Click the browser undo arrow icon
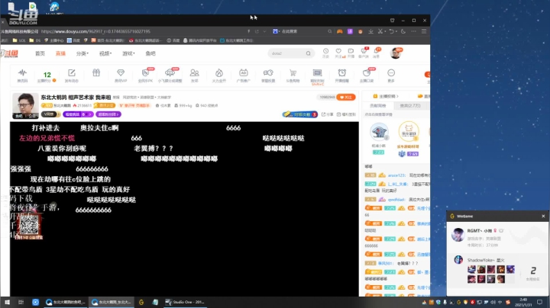 [x=393, y=31]
